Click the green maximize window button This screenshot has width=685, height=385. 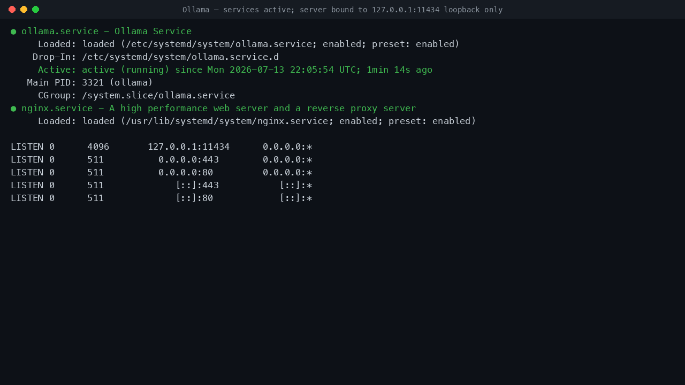35,9
